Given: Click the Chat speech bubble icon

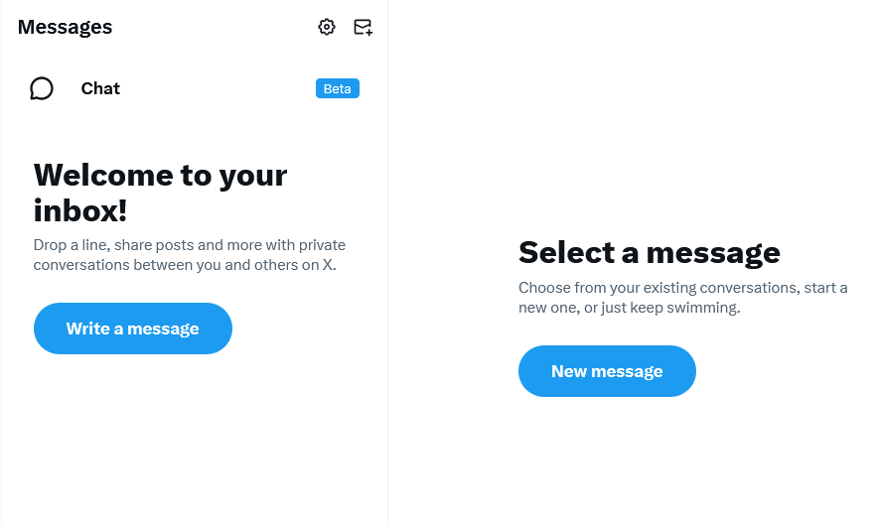Looking at the screenshot, I should pyautogui.click(x=42, y=88).
